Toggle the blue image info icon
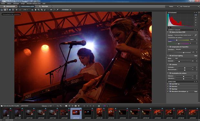The height and width of the screenshot is (121, 200). tap(10, 10)
